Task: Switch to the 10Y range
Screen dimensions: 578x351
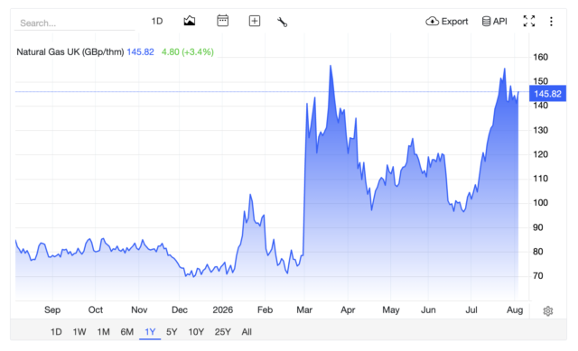Action: (196, 332)
